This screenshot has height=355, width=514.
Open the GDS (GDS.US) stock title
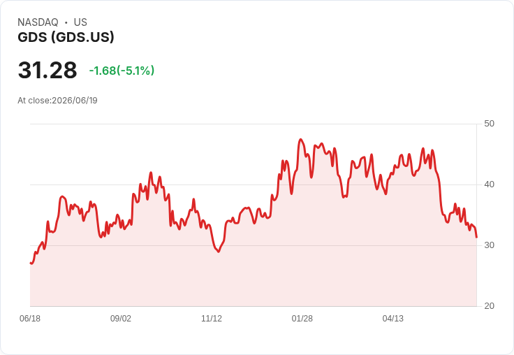click(66, 37)
